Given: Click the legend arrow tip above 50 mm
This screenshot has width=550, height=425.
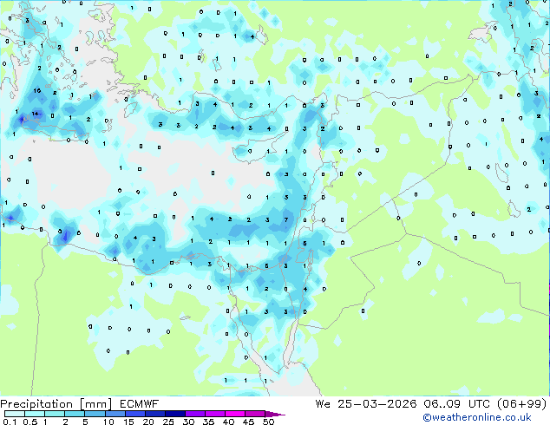Looking at the screenshot, I should tap(275, 414).
